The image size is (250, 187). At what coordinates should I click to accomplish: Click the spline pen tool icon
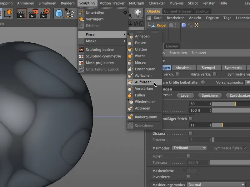pyautogui.click(x=69, y=13)
